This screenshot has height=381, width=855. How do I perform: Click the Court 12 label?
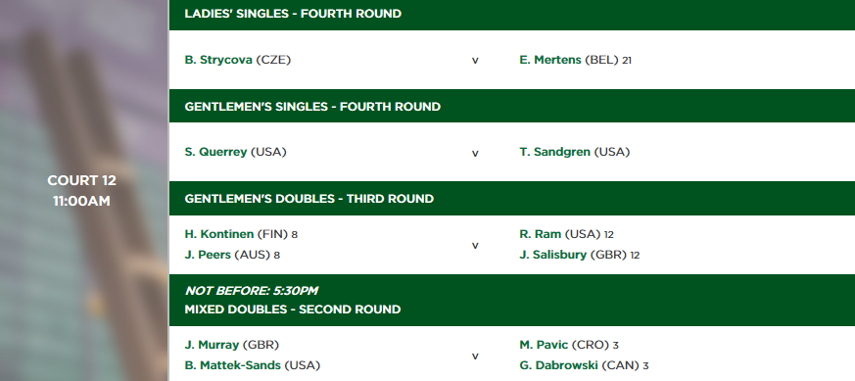[x=82, y=180]
